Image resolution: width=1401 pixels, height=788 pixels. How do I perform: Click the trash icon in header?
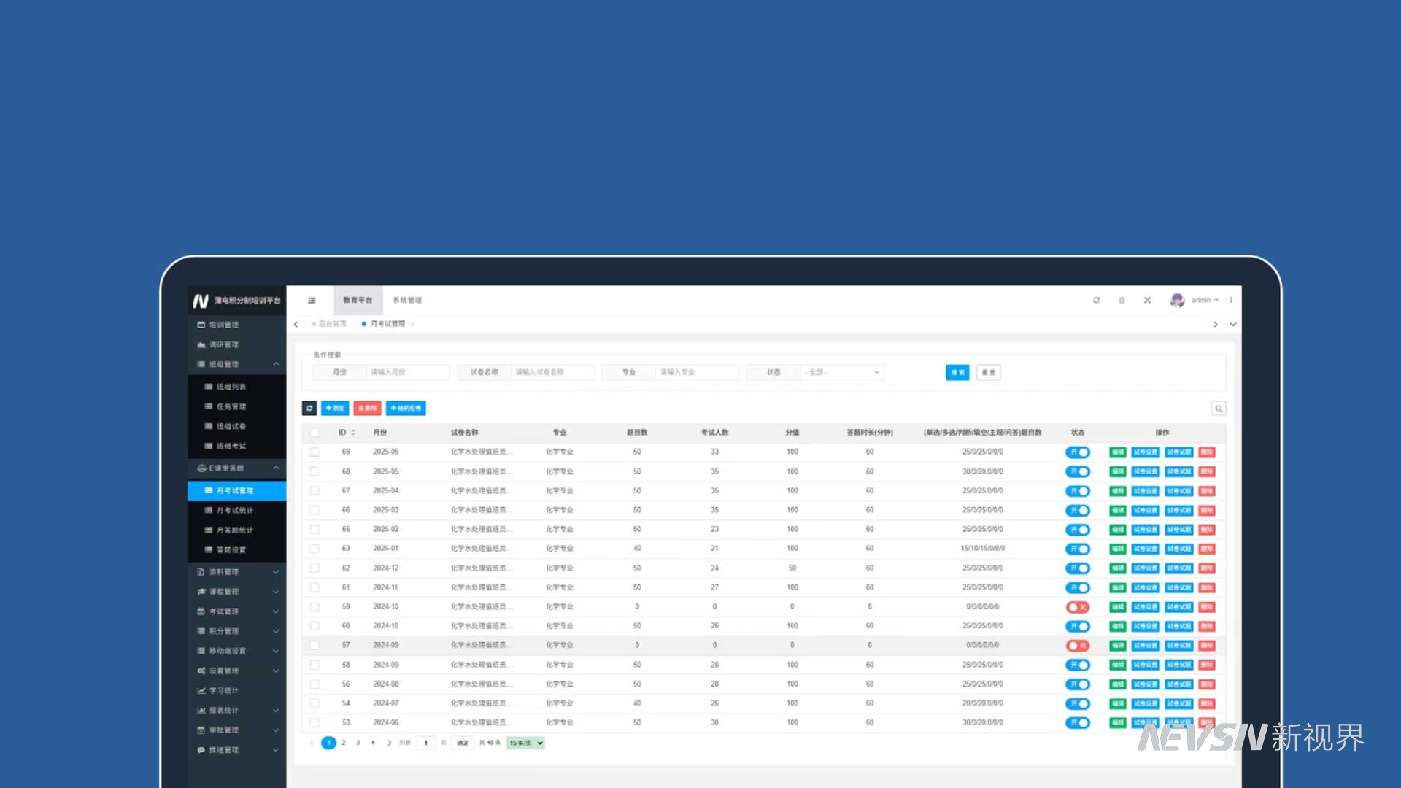[1122, 300]
